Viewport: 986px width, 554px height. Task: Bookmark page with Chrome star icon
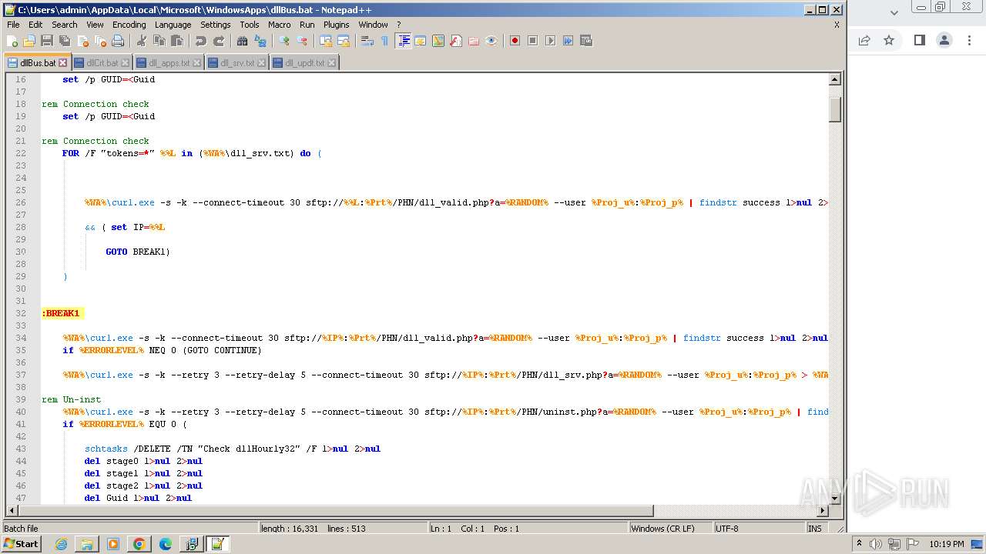click(x=889, y=41)
